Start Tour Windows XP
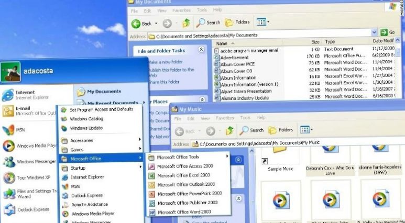This screenshot has width=405, height=223. point(27,177)
